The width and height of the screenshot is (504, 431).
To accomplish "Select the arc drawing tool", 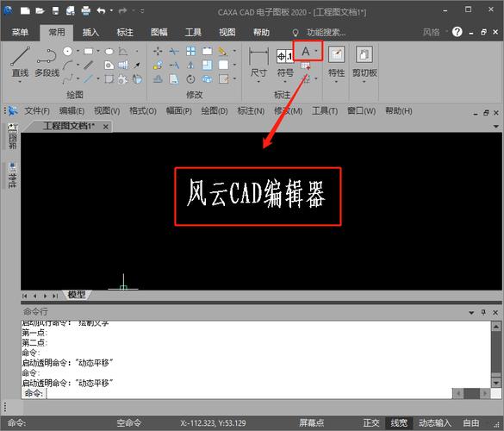I will click(67, 66).
